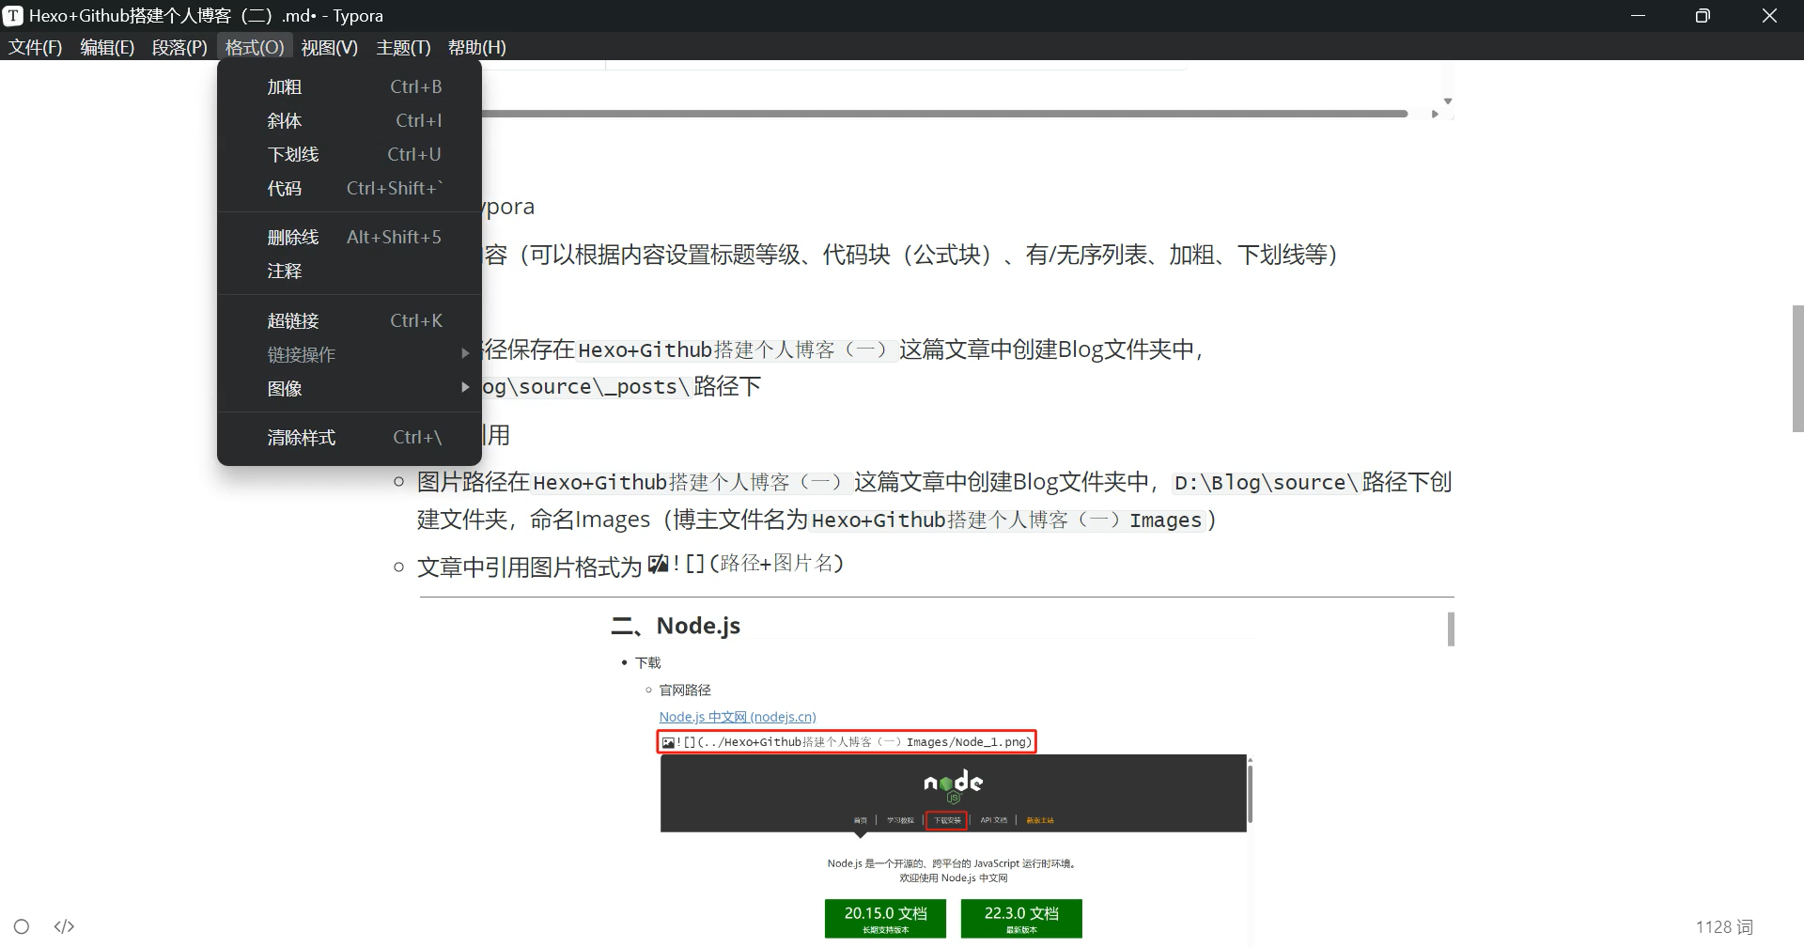Select 注释 comment menu entry
The width and height of the screenshot is (1804, 947).
[x=350, y=271]
